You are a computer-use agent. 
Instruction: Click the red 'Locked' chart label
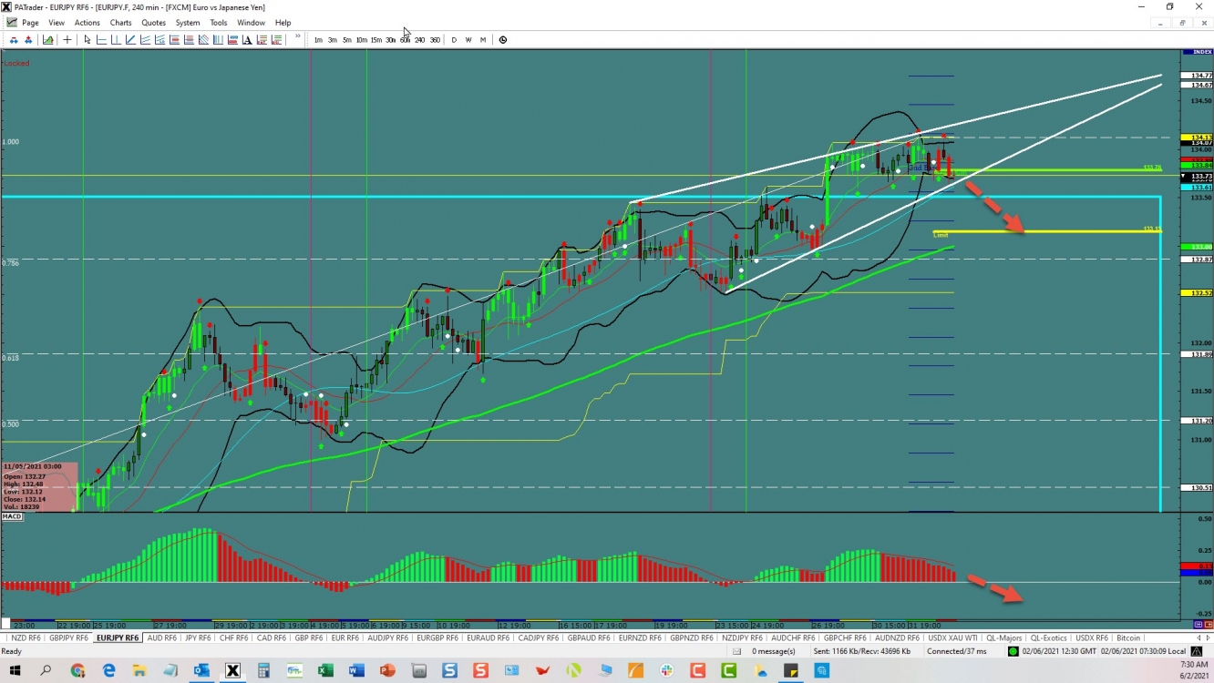16,63
